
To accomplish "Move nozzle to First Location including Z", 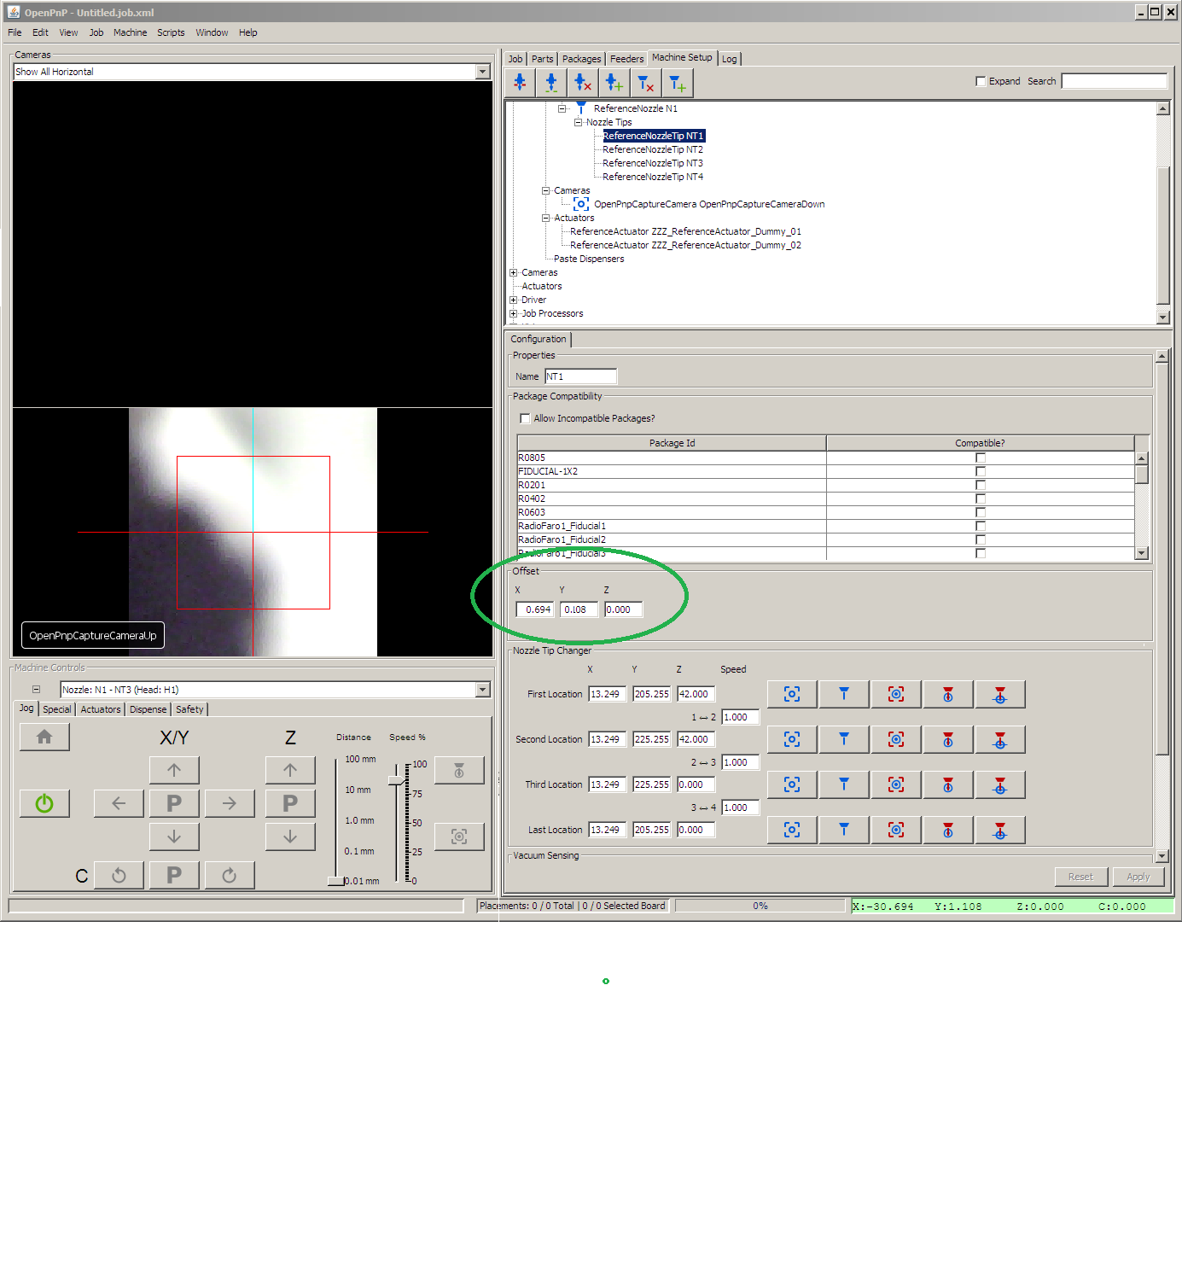I will click(1000, 694).
